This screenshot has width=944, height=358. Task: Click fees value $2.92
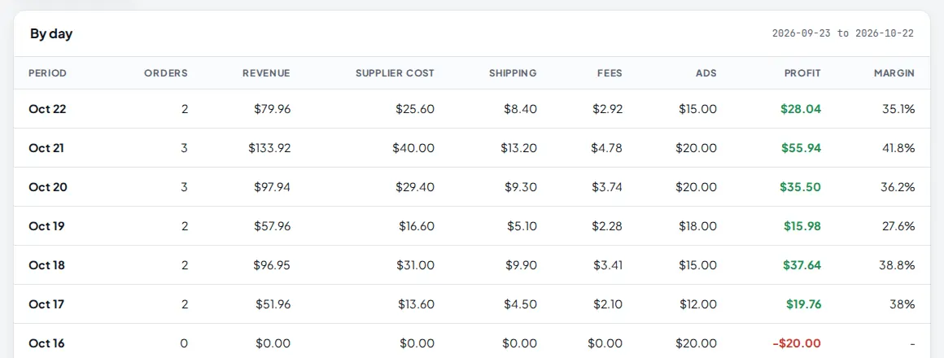pyautogui.click(x=607, y=109)
